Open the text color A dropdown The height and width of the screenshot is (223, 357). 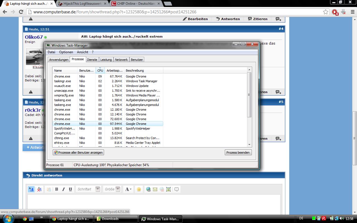tap(128, 189)
